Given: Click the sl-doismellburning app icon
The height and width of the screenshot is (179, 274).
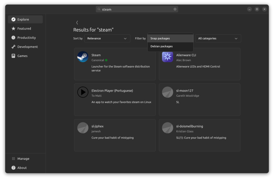Looking at the screenshot, I should (x=167, y=128).
